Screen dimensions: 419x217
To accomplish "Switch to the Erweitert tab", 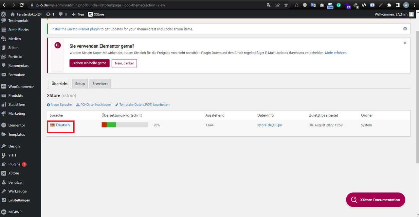I will click(x=100, y=84).
